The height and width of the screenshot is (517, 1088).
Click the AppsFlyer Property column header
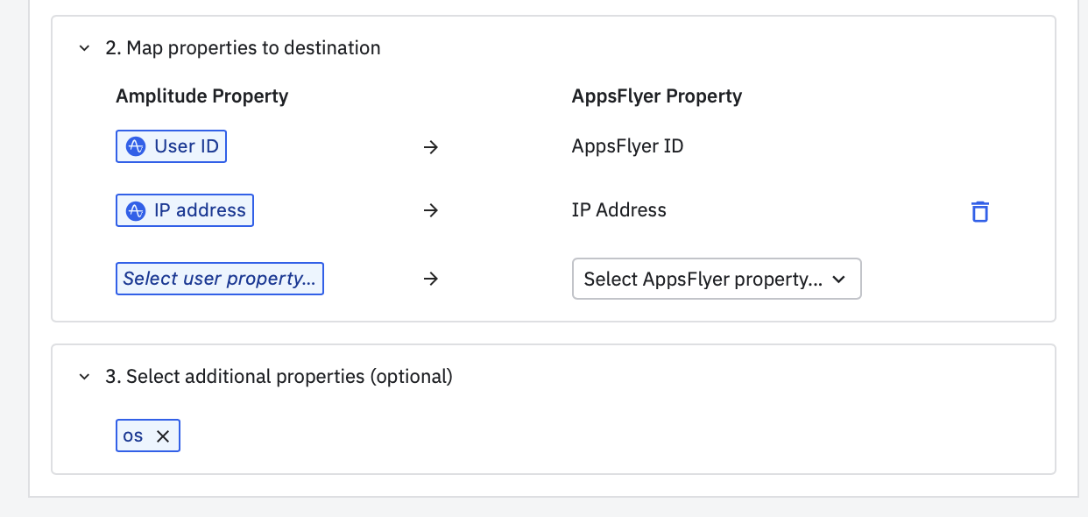pos(656,96)
